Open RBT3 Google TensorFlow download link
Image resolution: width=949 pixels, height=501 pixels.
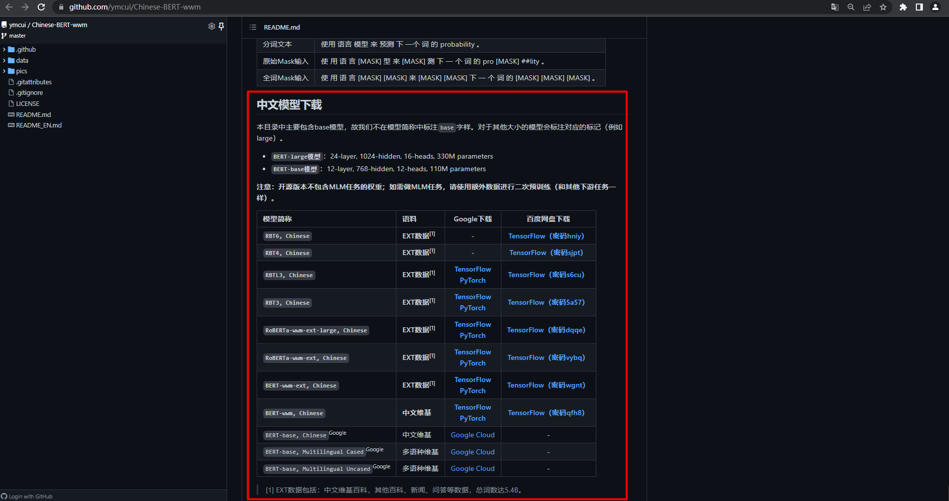(473, 297)
